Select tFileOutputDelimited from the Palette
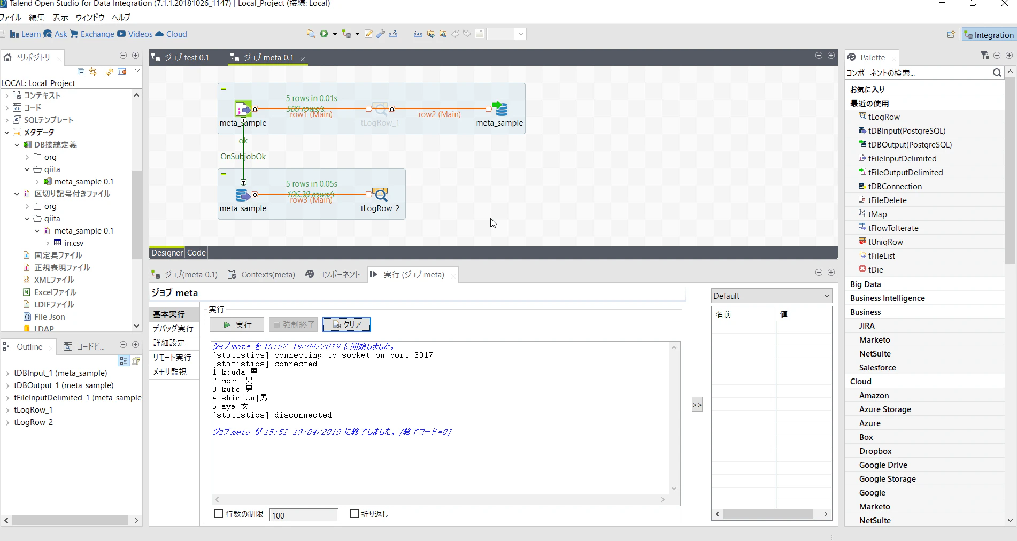This screenshot has width=1017, height=541. click(x=905, y=172)
